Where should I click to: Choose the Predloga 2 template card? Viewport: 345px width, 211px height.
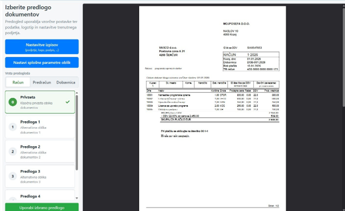pyautogui.click(x=40, y=151)
